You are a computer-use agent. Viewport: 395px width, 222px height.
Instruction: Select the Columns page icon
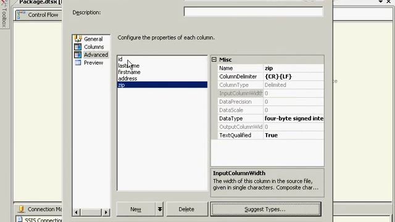78,47
